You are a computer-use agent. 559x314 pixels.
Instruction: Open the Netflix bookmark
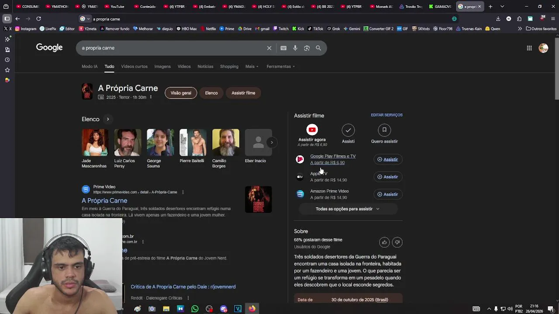click(x=208, y=29)
